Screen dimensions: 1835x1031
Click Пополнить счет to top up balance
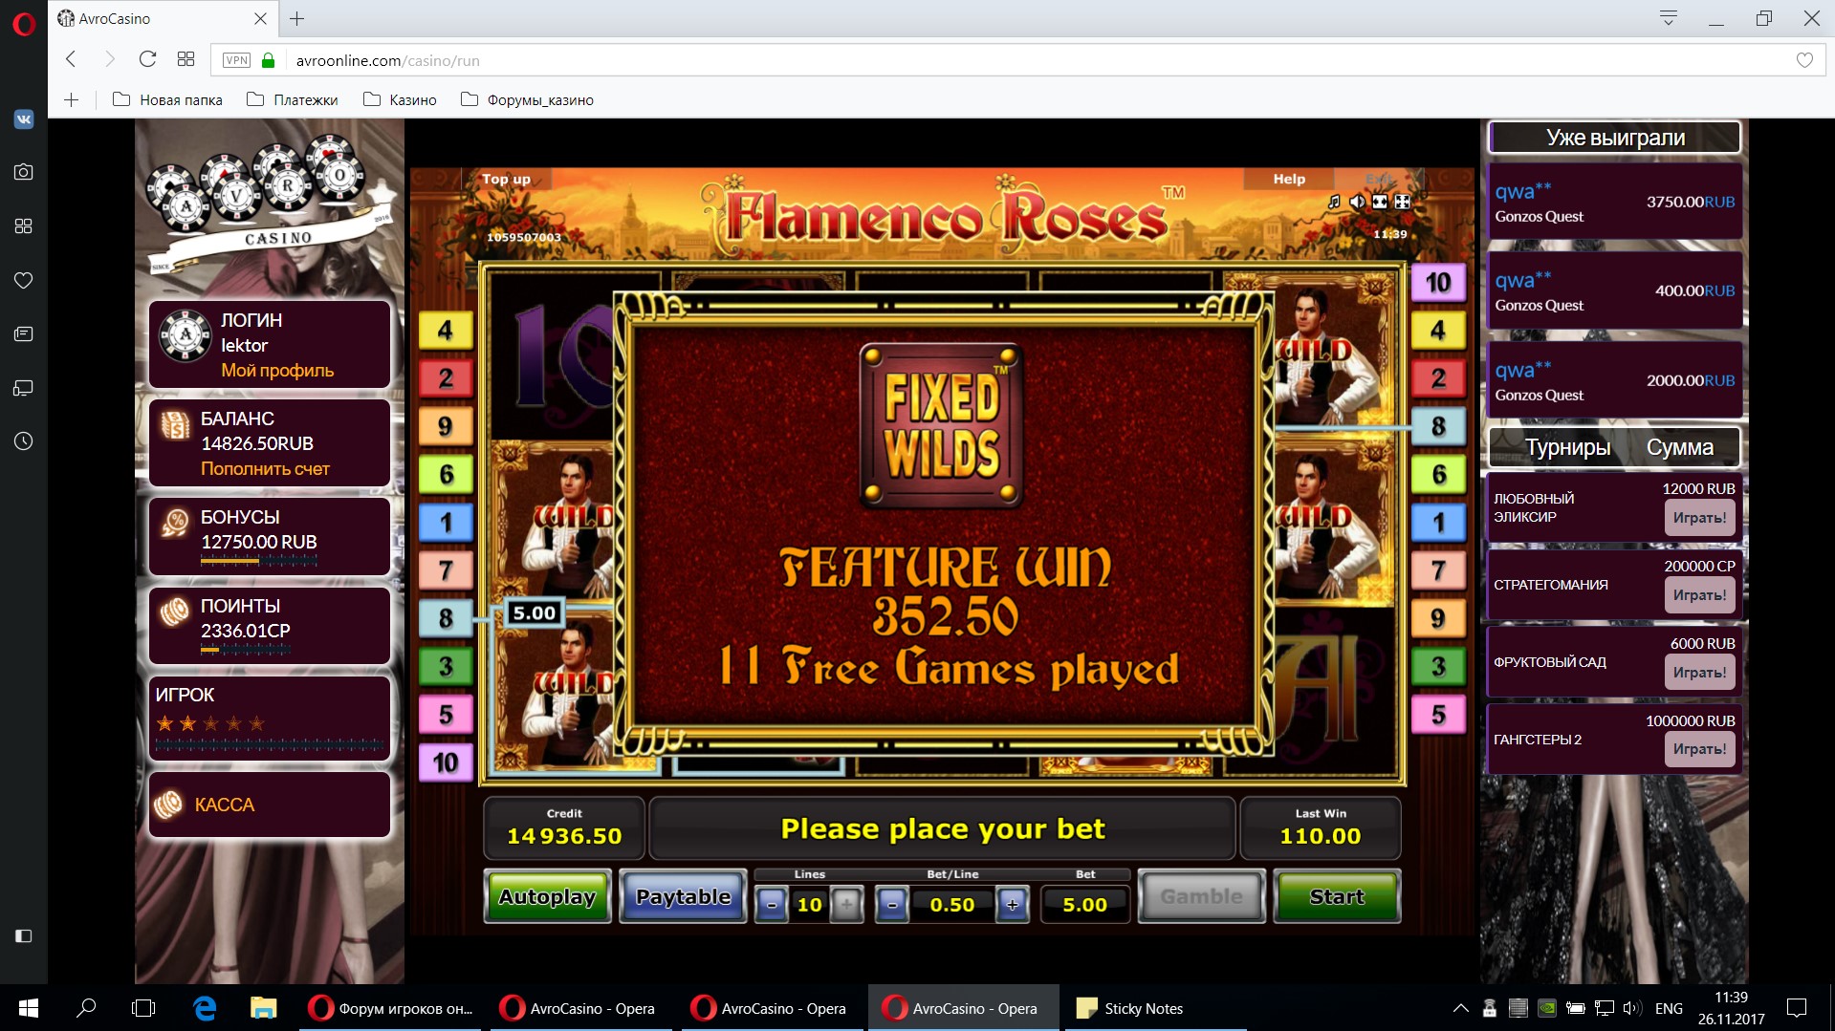[x=265, y=469]
